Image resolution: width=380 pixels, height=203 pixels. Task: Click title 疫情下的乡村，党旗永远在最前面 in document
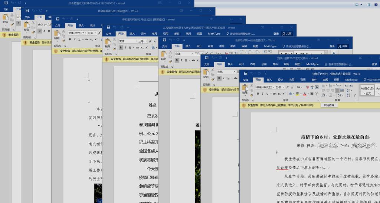click(335, 137)
